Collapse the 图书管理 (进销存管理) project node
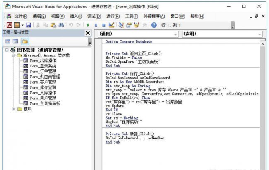 pyautogui.click(x=7, y=50)
